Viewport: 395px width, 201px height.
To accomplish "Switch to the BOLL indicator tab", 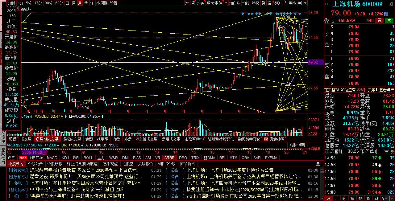I will 88,158.
